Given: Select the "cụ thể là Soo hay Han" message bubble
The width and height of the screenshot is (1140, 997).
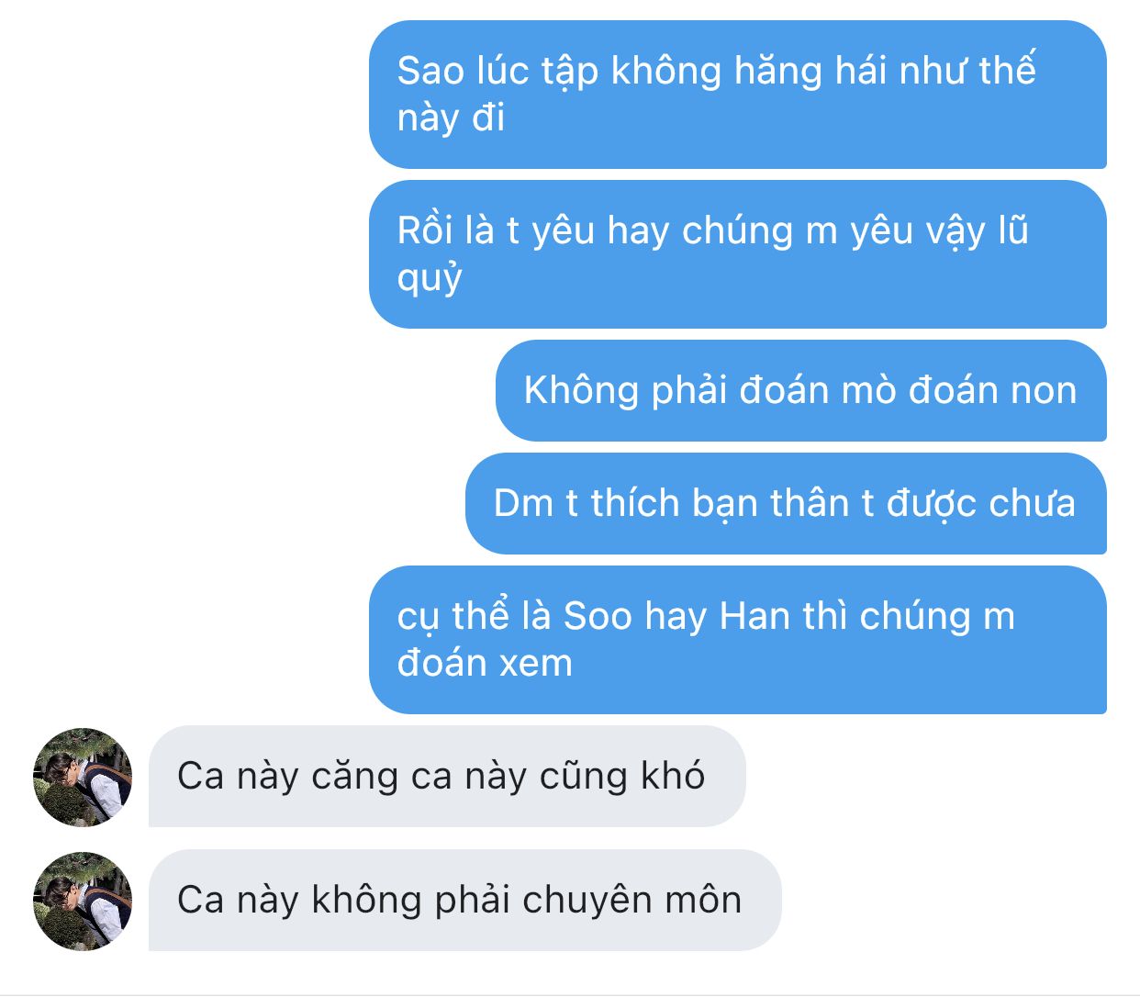Looking at the screenshot, I should (738, 640).
